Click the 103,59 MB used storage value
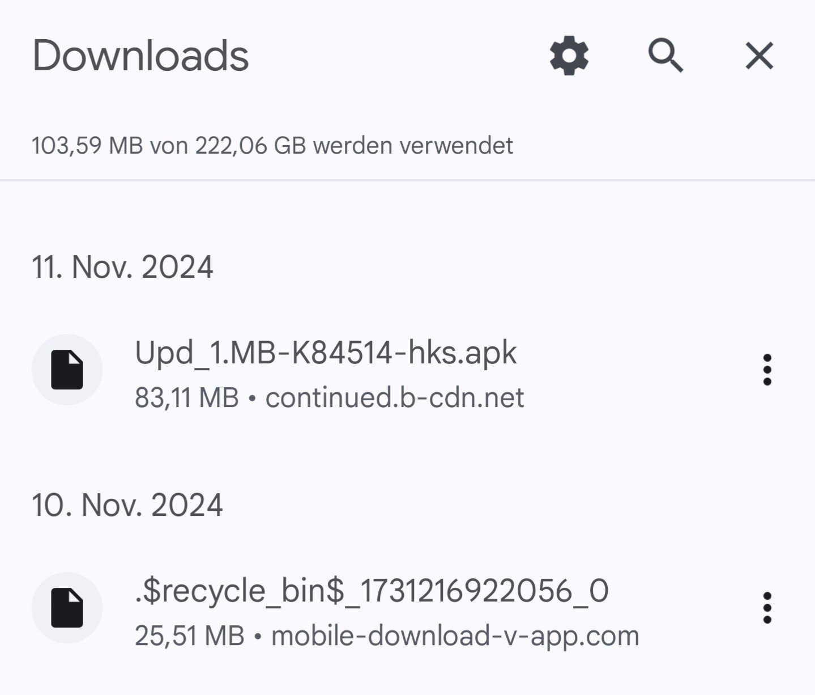Viewport: 815px width, 695px height. [87, 146]
